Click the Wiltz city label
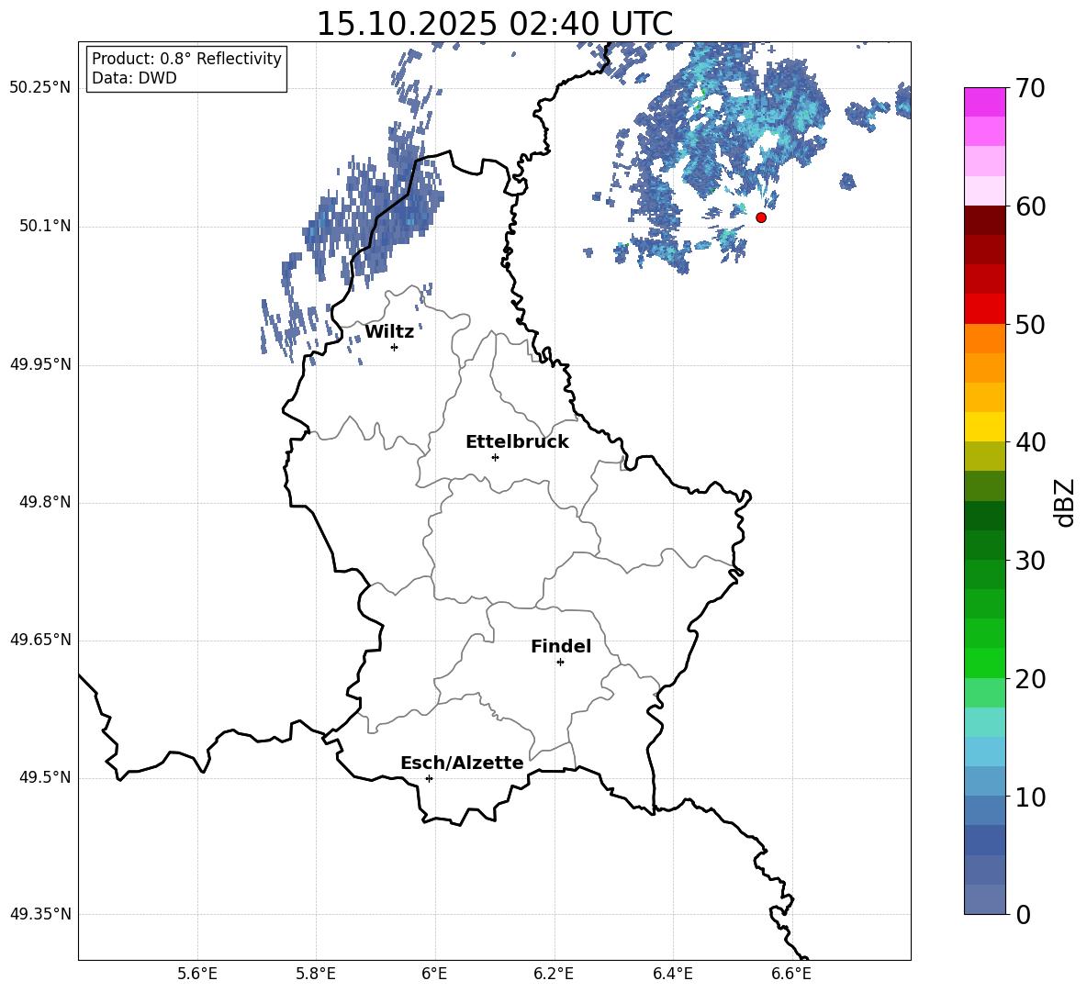This screenshot has width=1087, height=992. [x=389, y=332]
